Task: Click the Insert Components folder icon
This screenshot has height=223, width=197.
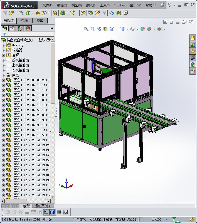Action: 11,13
